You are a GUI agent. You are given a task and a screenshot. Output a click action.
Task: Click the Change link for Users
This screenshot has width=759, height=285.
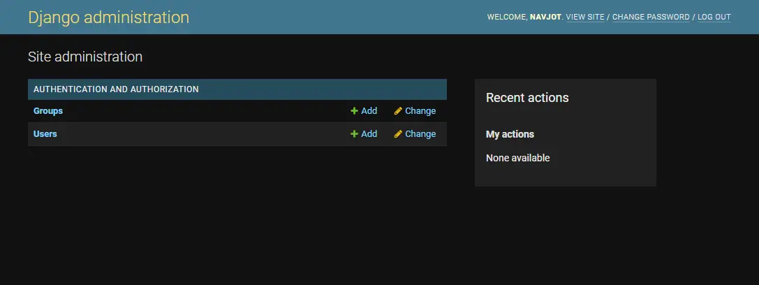[x=420, y=134]
